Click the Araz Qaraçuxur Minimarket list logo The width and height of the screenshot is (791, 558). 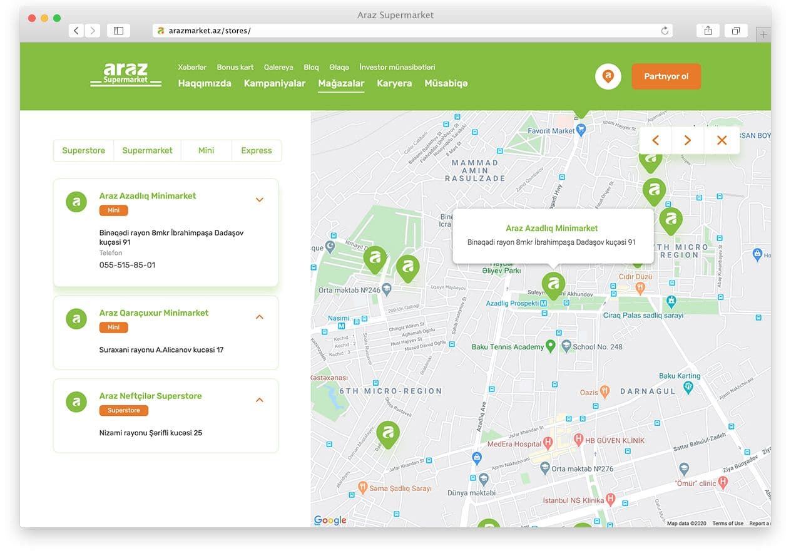pos(76,319)
